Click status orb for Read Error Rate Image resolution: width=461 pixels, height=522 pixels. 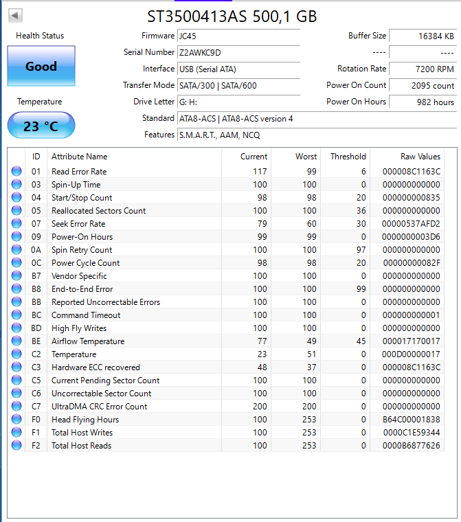(16, 172)
